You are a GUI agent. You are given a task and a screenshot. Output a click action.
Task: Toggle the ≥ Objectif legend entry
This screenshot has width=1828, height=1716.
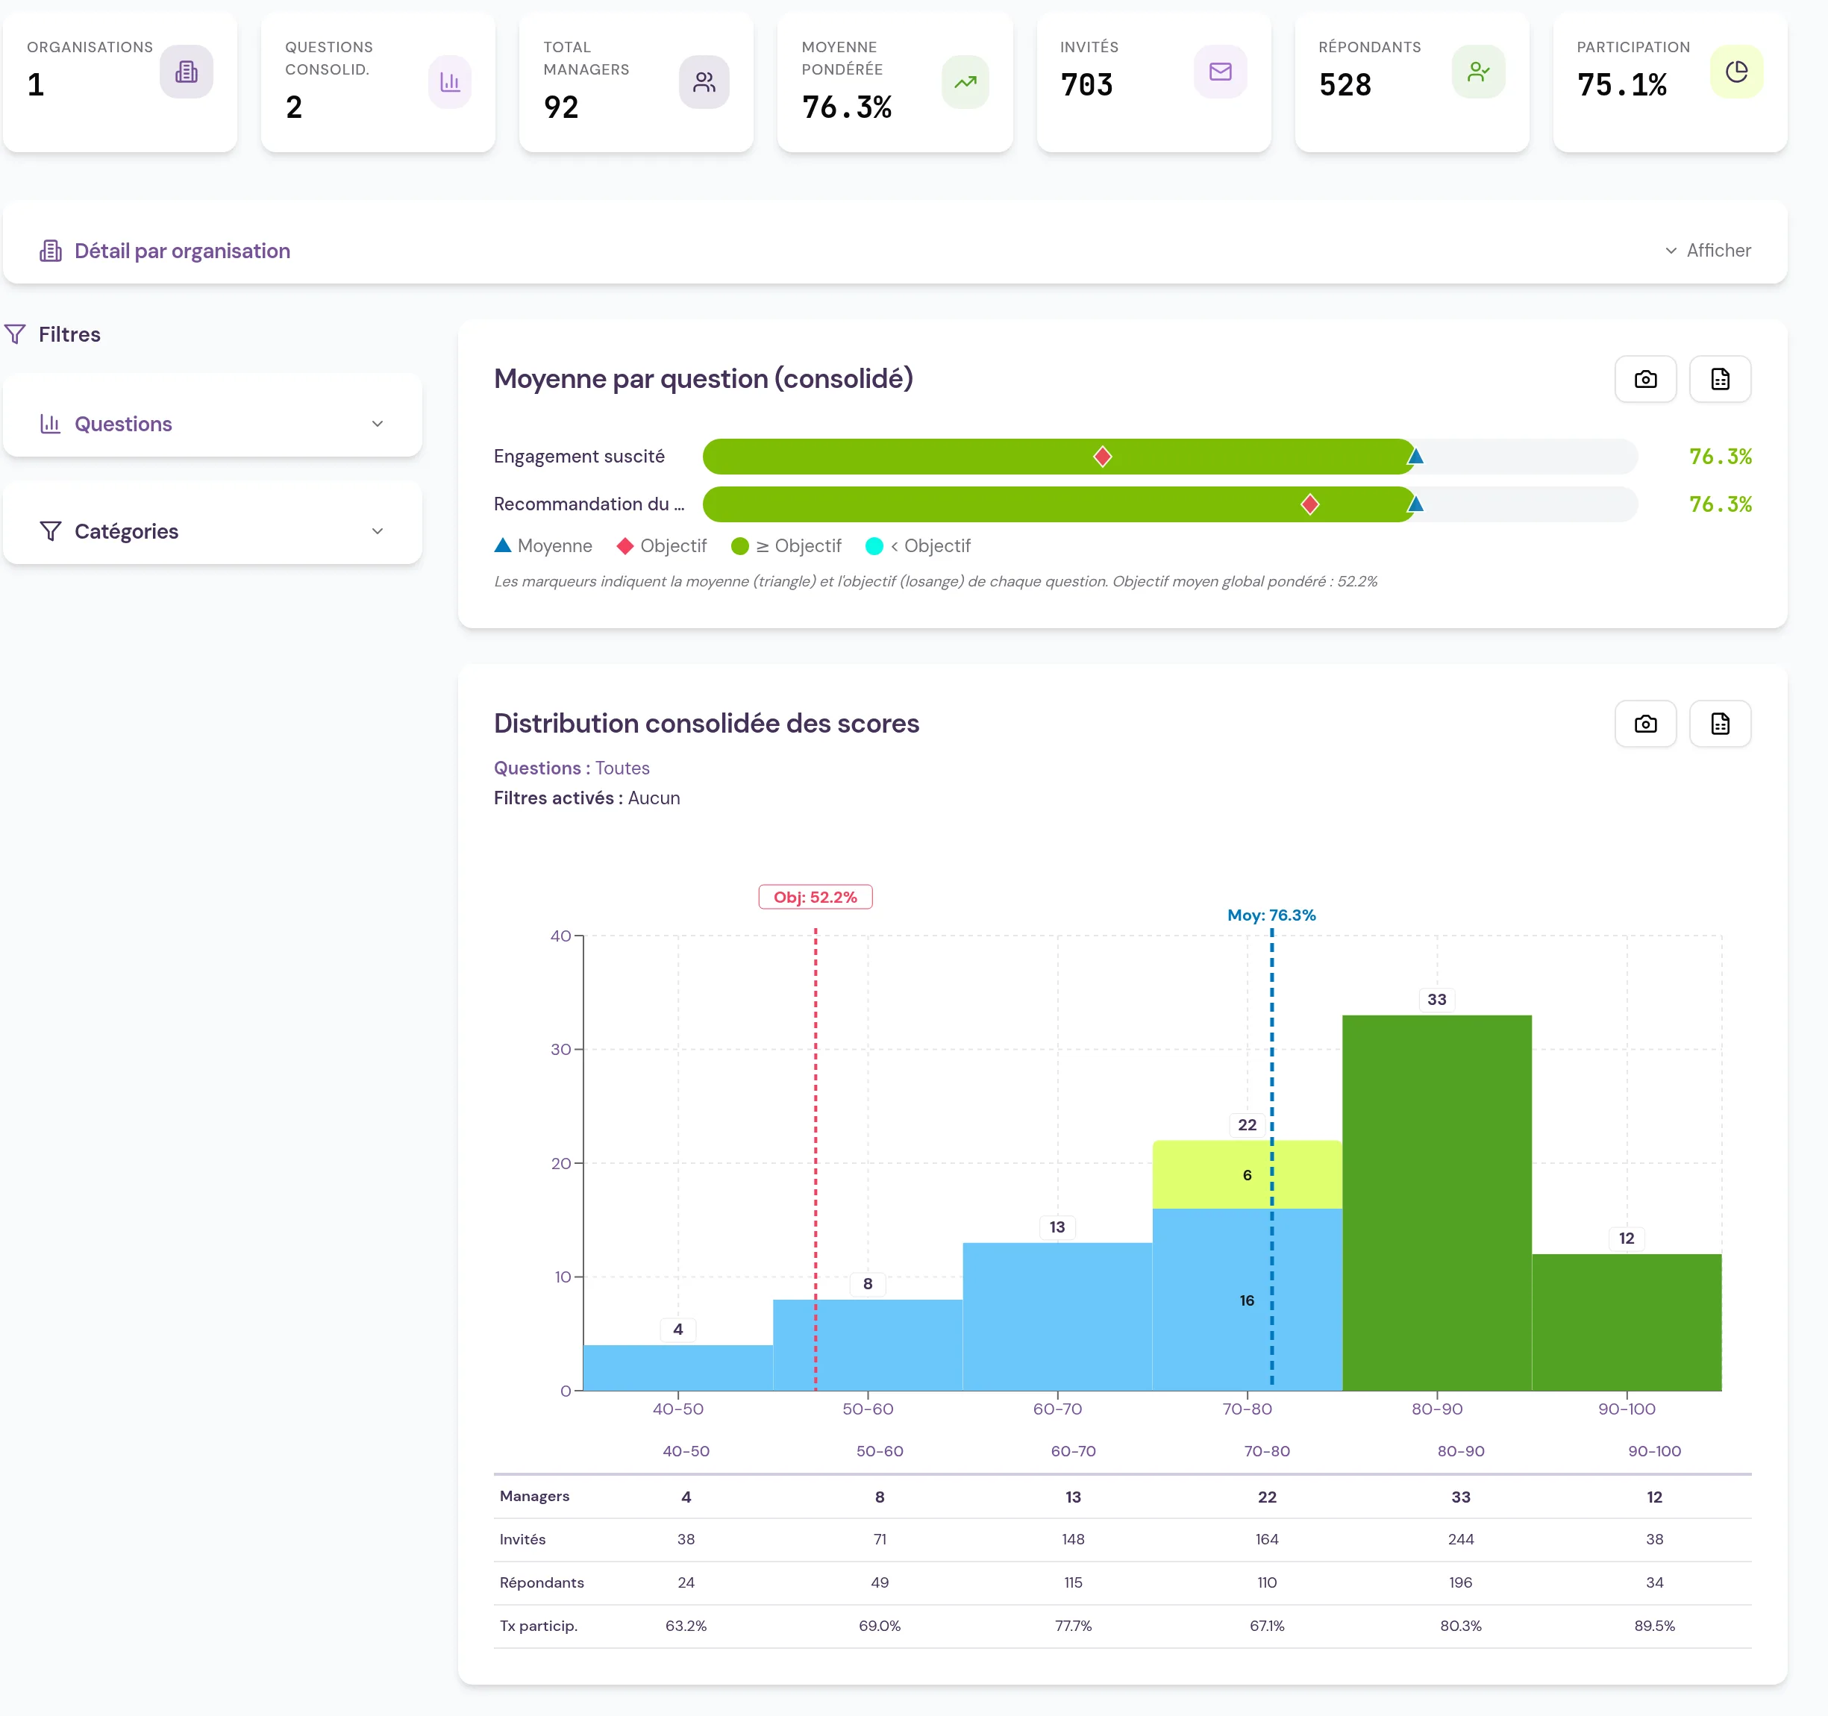pos(786,546)
